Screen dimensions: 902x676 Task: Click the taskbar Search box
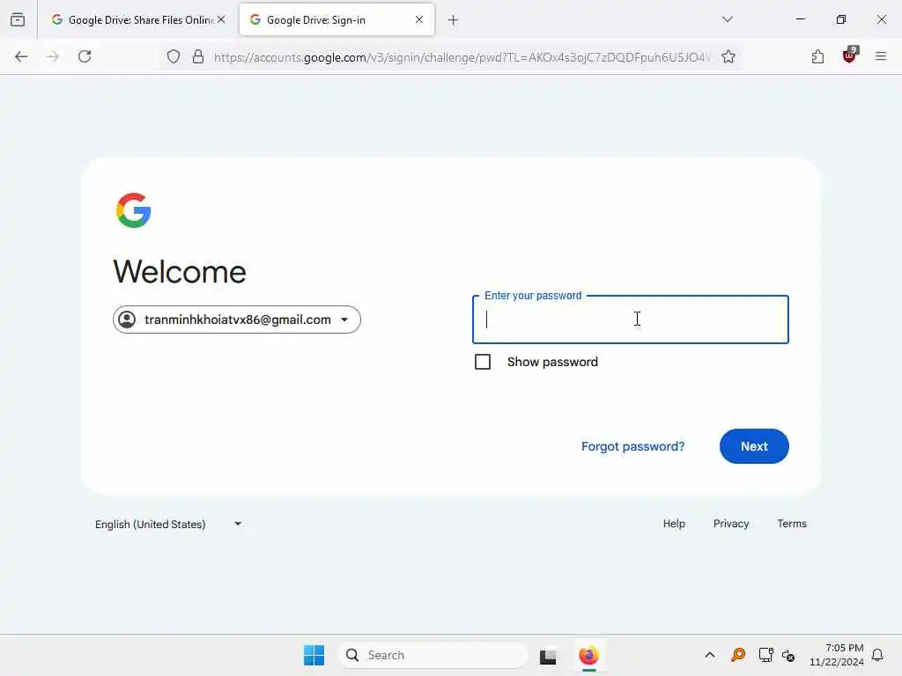pos(433,655)
